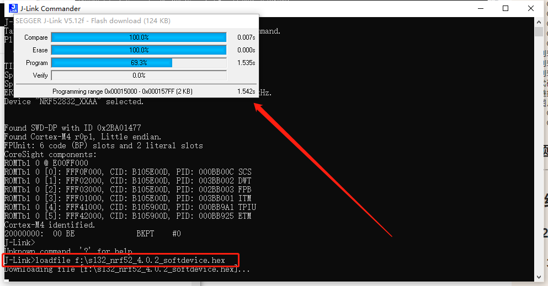Click the Found SWD-DP with ID line
Image resolution: width=548 pixels, height=286 pixels.
tap(73, 128)
